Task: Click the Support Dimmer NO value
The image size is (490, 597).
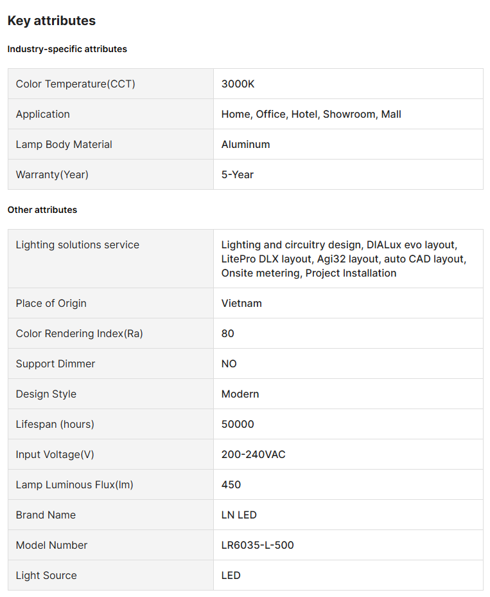Action: 229,363
